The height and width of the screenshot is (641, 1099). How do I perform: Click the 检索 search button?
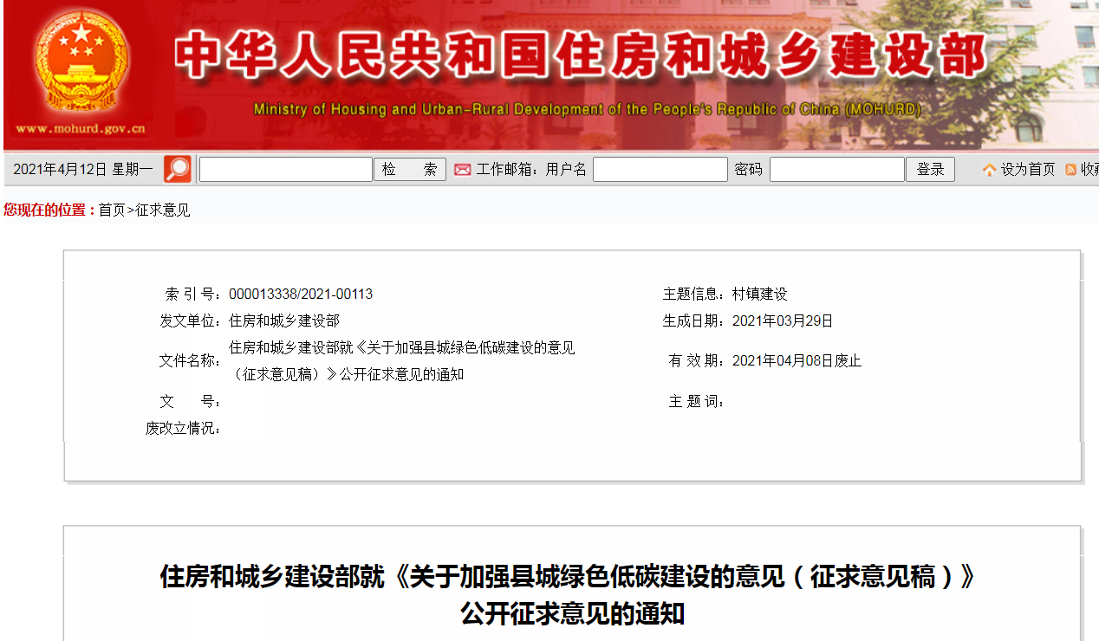click(x=410, y=169)
